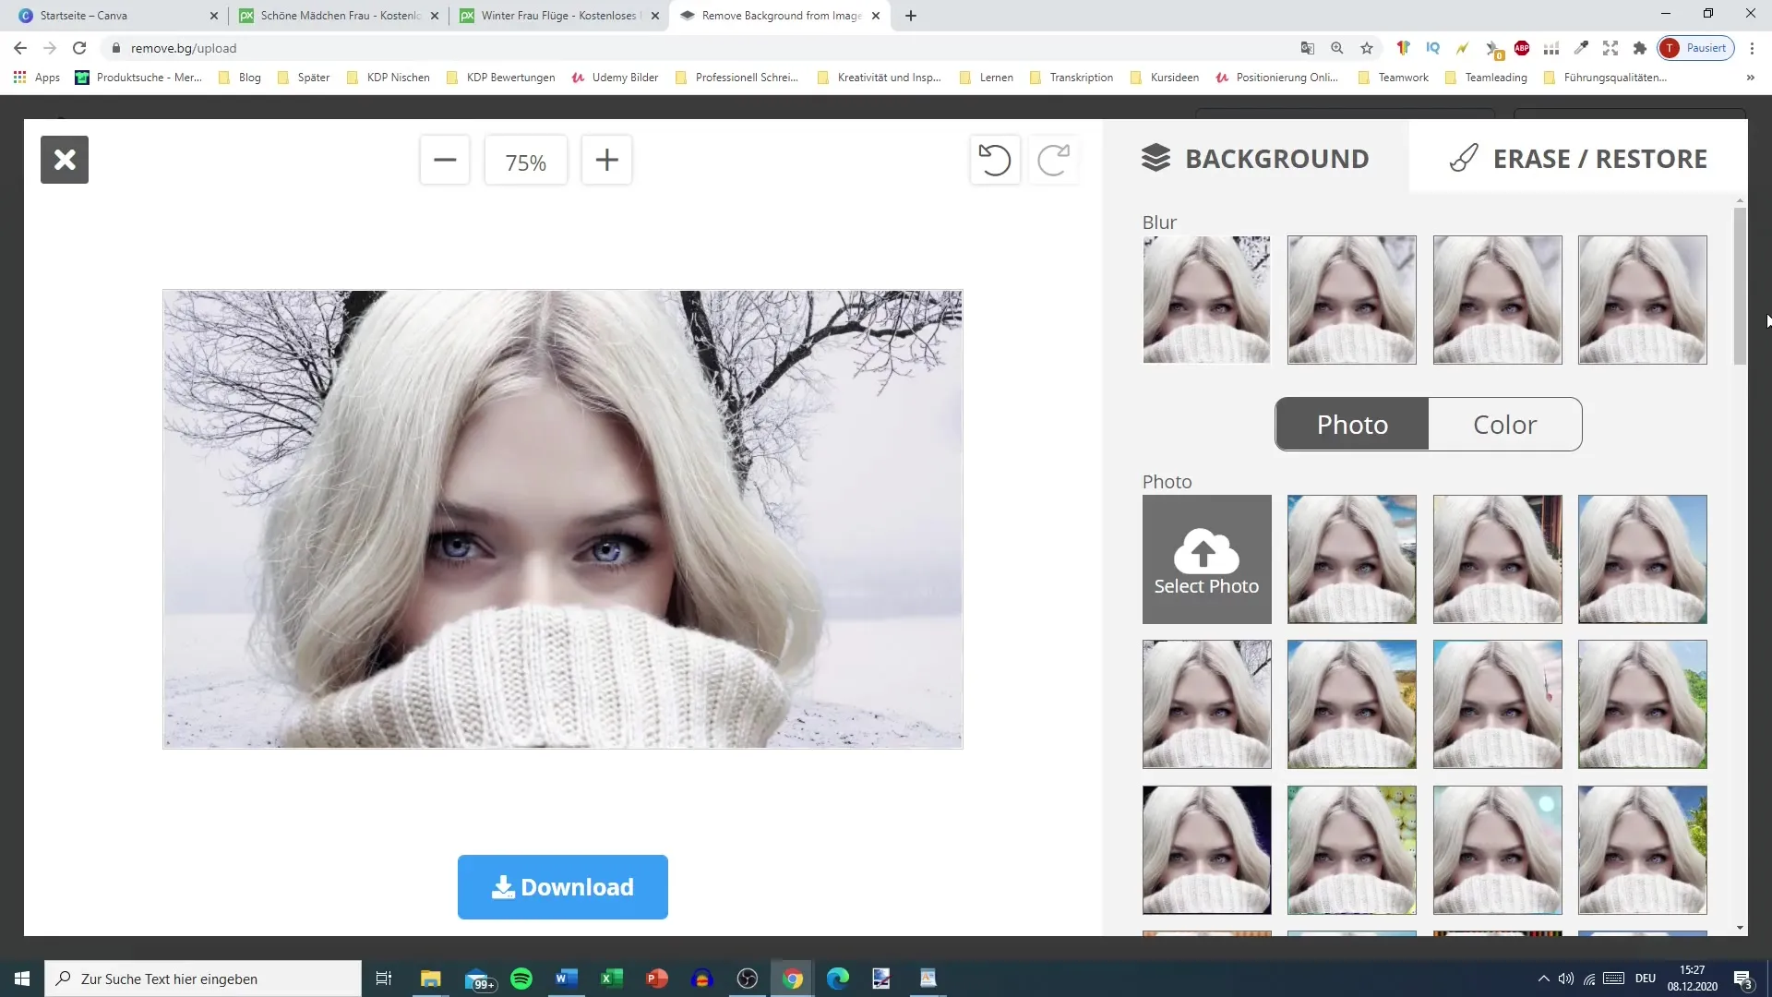
Task: Open Excel from the taskbar
Action: (x=612, y=979)
